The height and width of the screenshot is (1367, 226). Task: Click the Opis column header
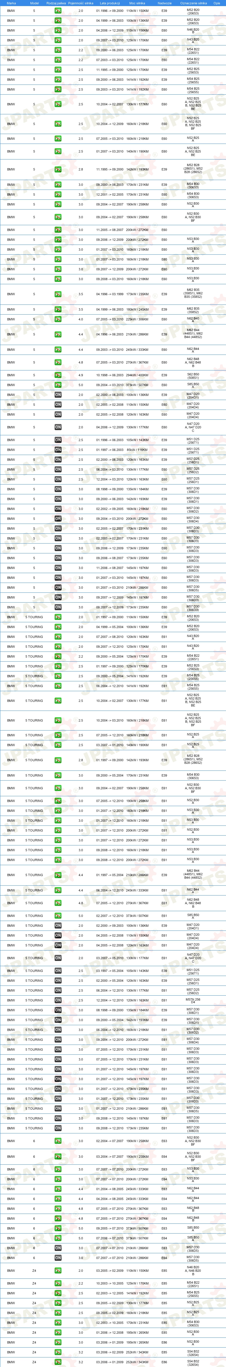(217, 3)
